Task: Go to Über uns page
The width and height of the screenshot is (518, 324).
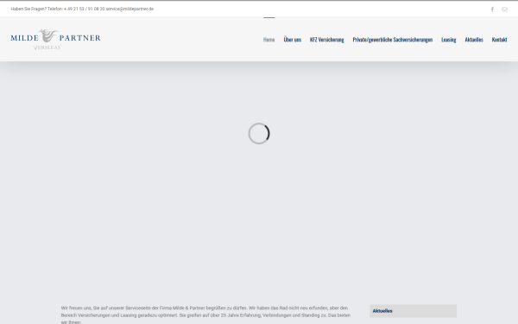Action: coord(293,40)
